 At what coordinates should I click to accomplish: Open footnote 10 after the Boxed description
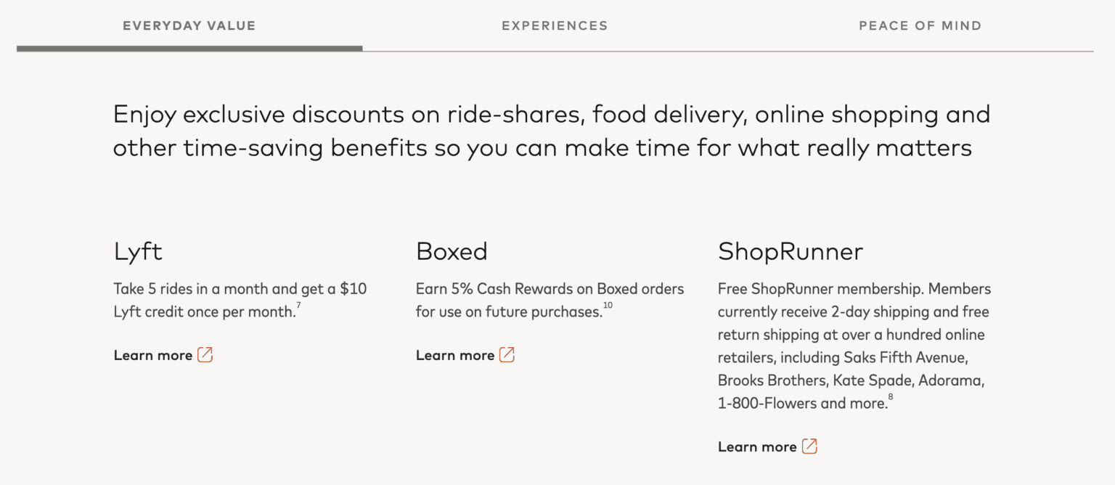click(x=607, y=306)
